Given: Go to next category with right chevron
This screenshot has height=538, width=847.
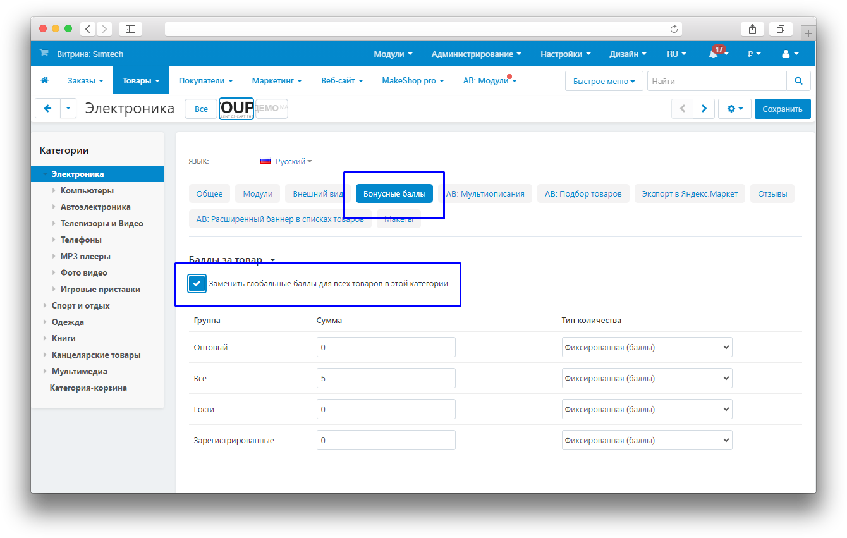Looking at the screenshot, I should [x=704, y=109].
